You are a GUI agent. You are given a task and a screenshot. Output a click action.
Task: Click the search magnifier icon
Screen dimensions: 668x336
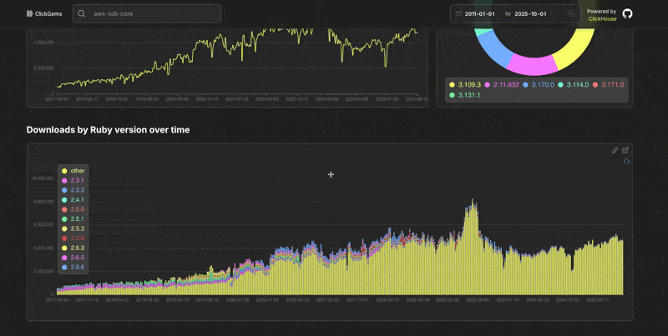tap(83, 14)
